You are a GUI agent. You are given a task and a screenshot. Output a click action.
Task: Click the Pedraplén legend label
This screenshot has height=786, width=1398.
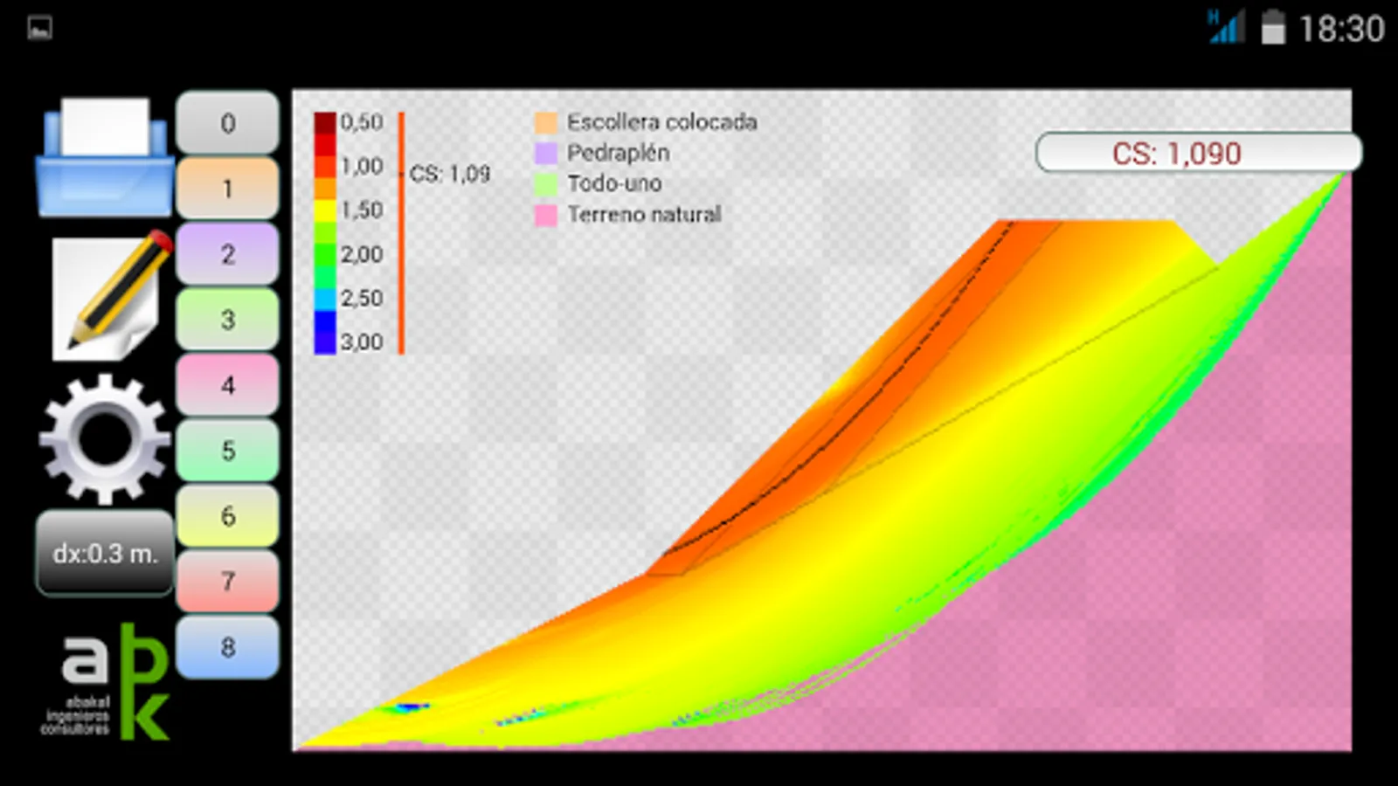tap(619, 153)
